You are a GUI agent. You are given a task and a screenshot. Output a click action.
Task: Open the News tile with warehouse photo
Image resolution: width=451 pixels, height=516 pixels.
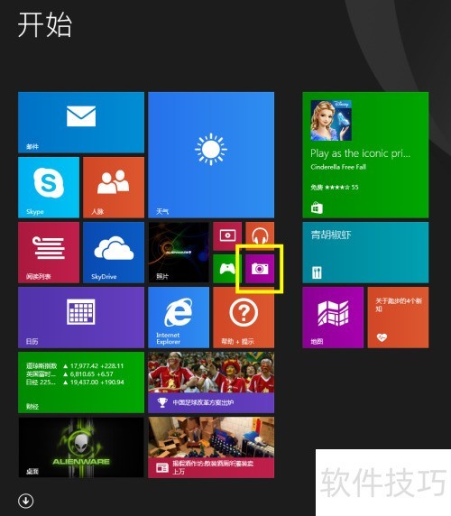click(211, 447)
